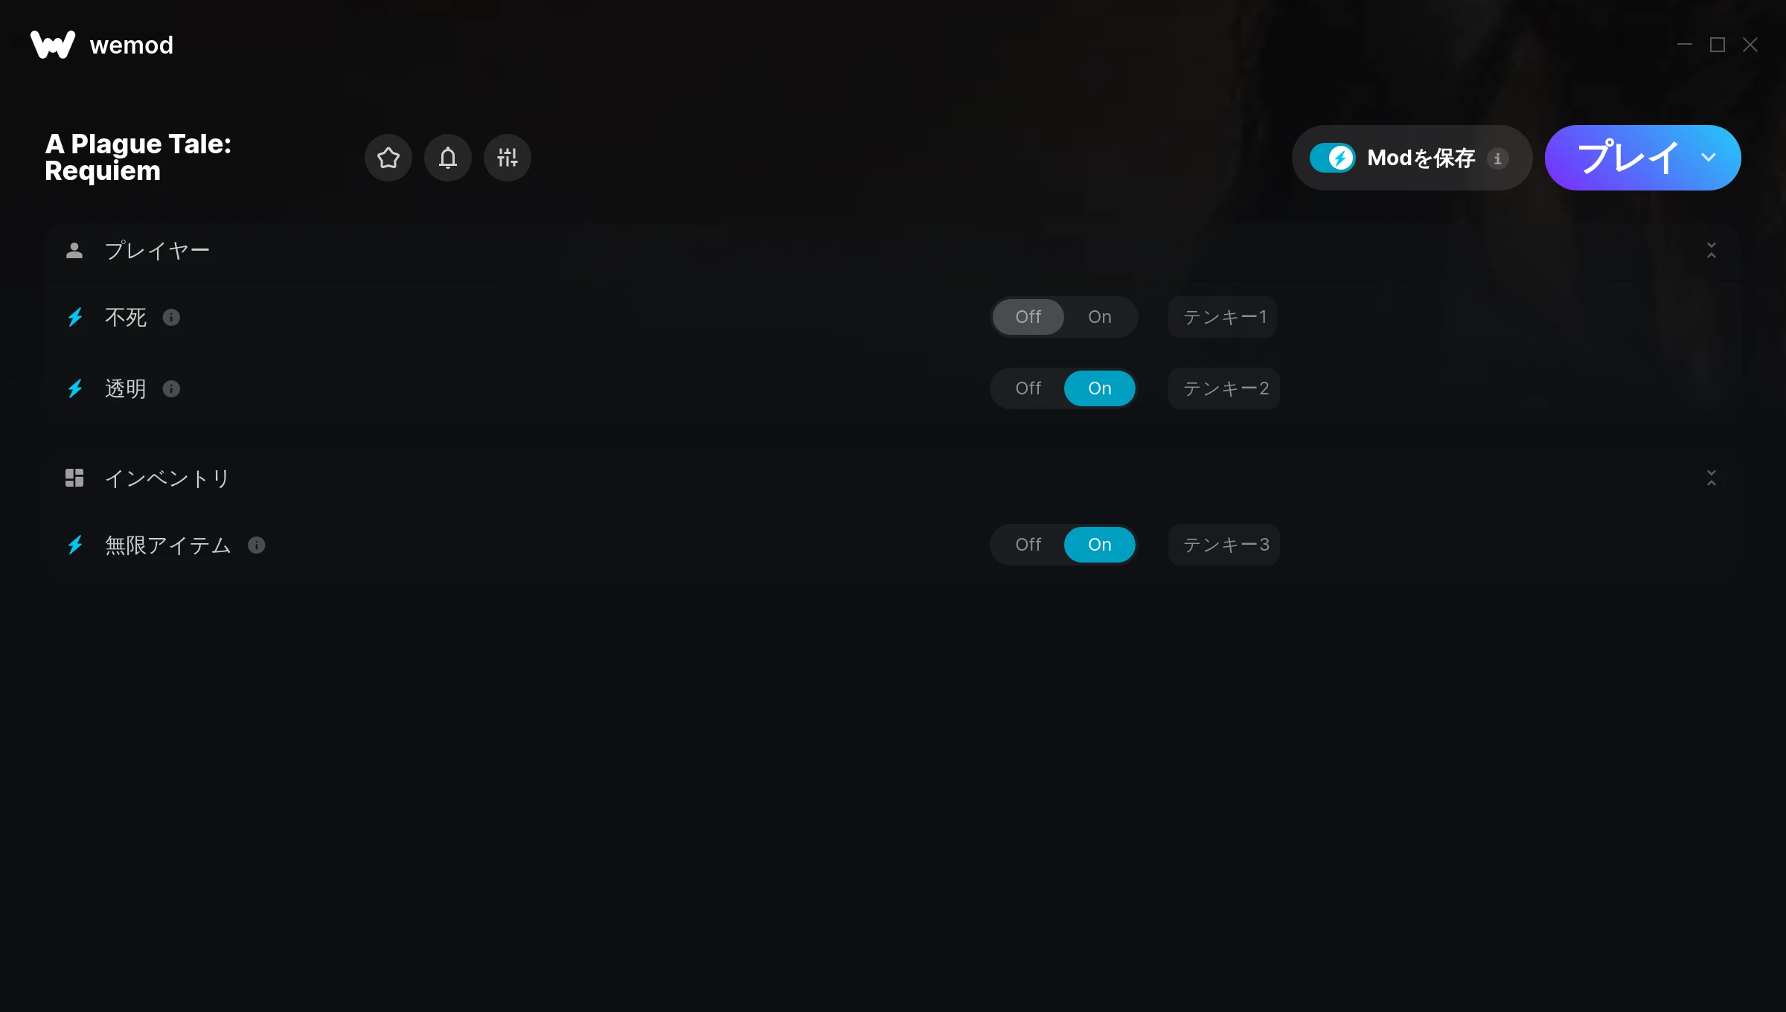1786x1012 pixels.
Task: Click the lightning bolt beside 無限アイテム
Action: [x=75, y=545]
